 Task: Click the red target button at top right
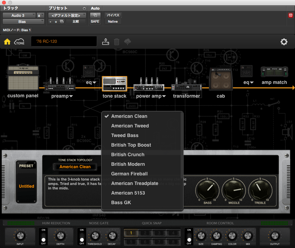click(291, 15)
